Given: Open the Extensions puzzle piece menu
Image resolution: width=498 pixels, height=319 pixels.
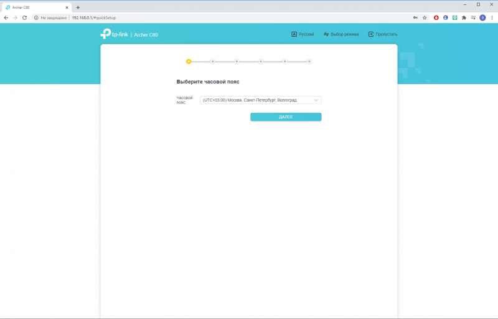Looking at the screenshot, I should coord(464,18).
